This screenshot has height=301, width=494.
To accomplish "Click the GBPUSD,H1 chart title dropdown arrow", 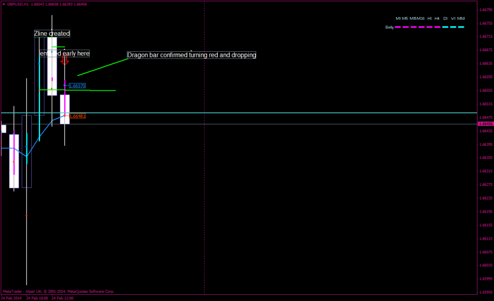I will pyautogui.click(x=4, y=4).
